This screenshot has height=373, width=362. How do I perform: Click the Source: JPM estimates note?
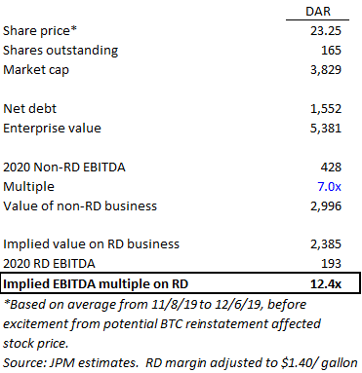pos(181,363)
